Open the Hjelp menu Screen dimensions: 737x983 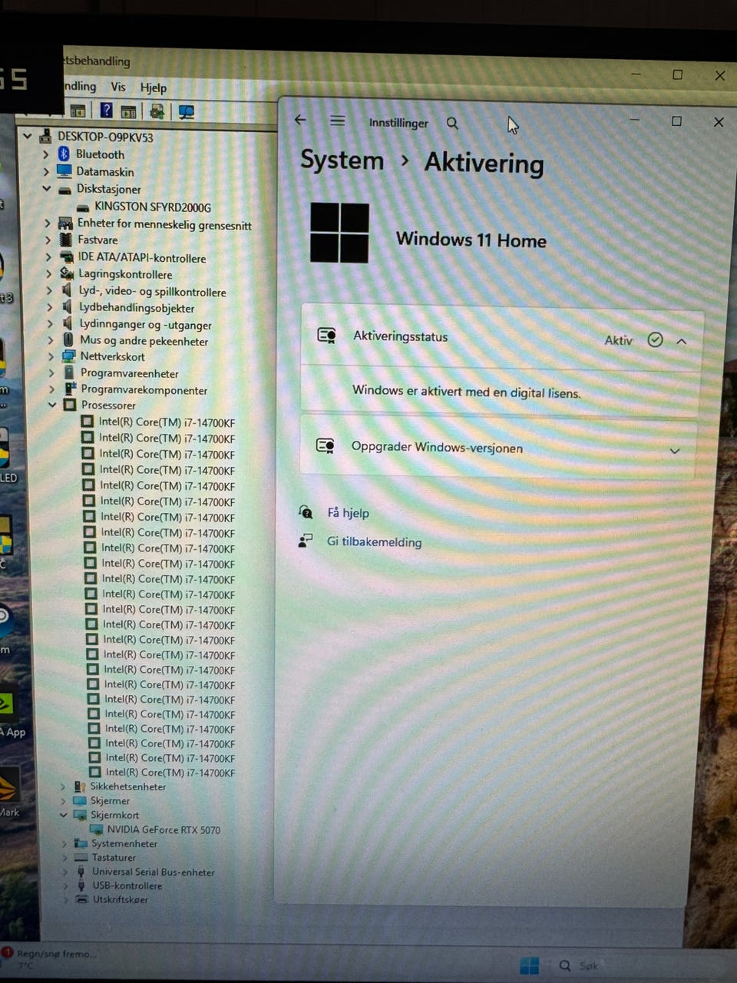[153, 88]
